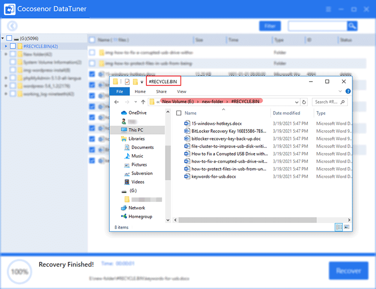This screenshot has height=289, width=376.
Task: Click the DataTuner search input box
Action: coord(317,26)
